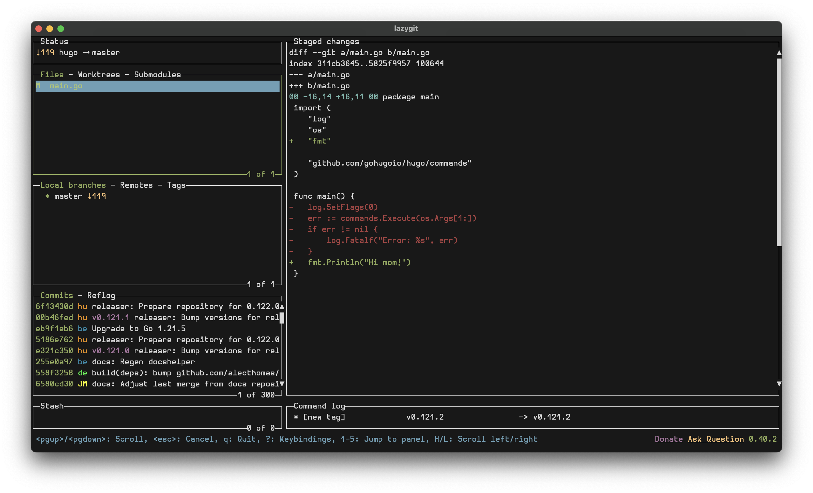The height and width of the screenshot is (493, 813).
Task: Click the down arrow in the Commits panel
Action: click(x=282, y=384)
